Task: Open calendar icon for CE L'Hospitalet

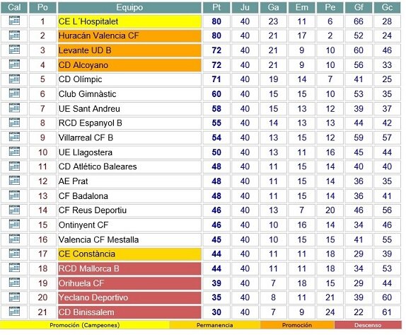Action: [14, 21]
